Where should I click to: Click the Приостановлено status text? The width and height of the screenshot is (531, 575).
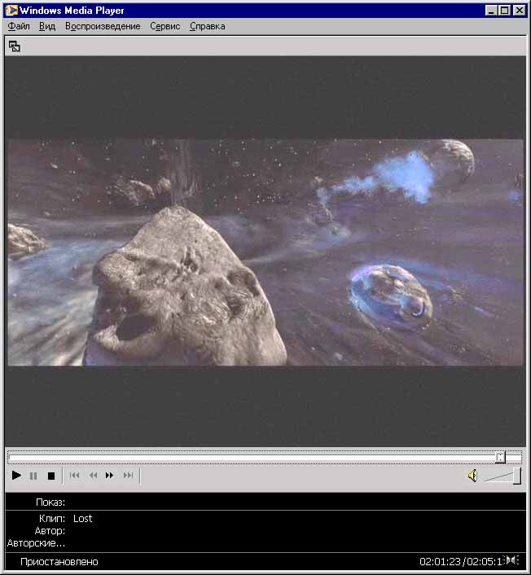59,562
